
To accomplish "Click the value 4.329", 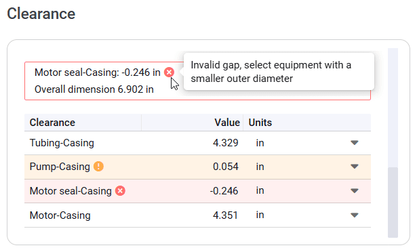I will tap(226, 143).
